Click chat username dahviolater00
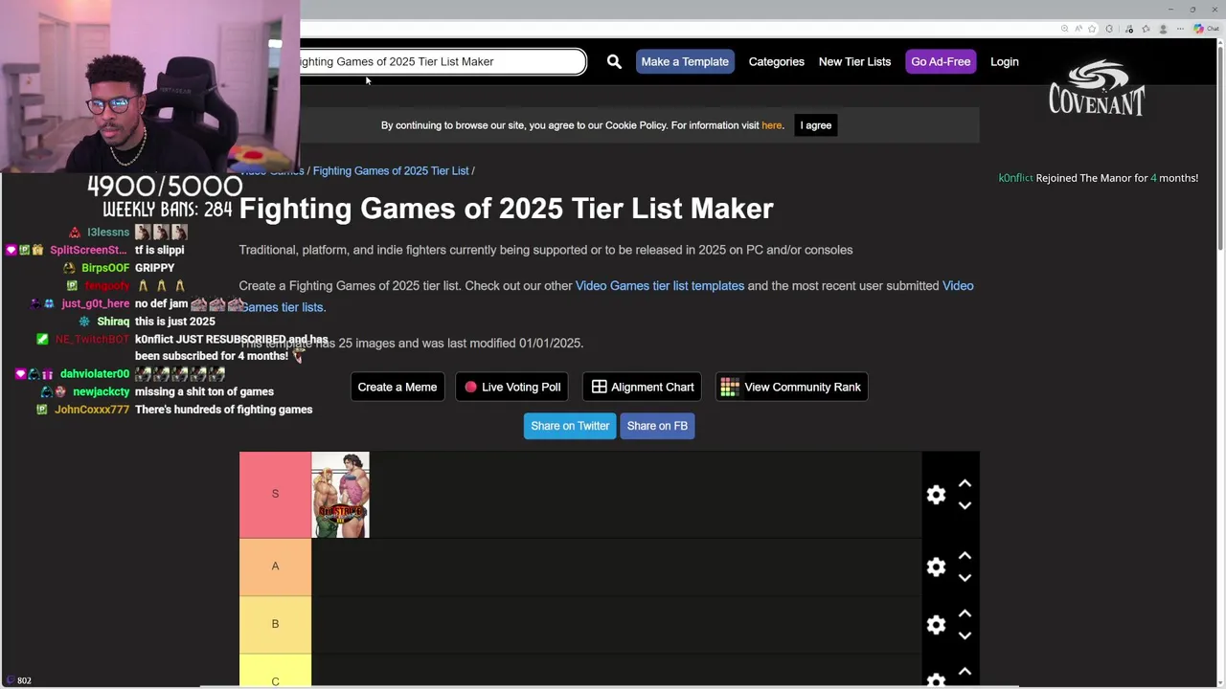This screenshot has width=1226, height=689. (x=94, y=373)
